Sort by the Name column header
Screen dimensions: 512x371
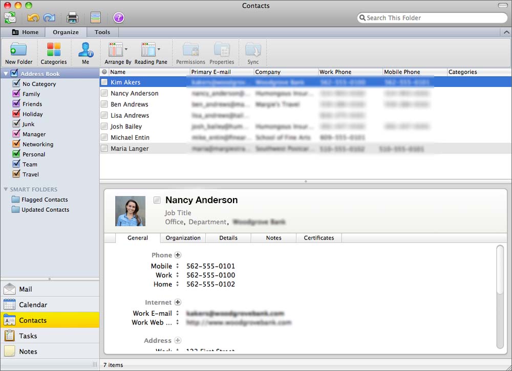[x=149, y=72]
